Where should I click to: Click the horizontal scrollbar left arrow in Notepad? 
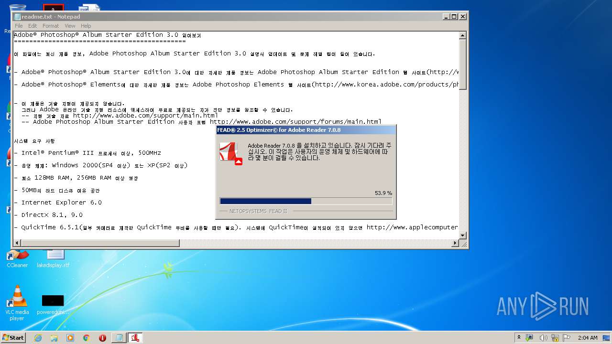click(x=17, y=243)
